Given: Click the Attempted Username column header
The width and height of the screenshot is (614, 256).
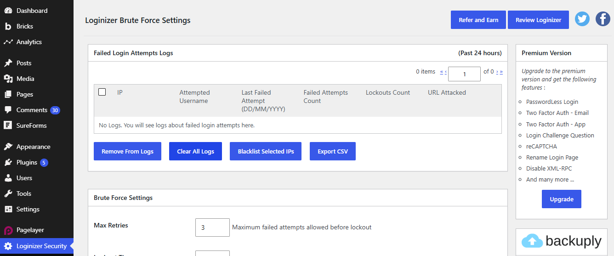Looking at the screenshot, I should [x=194, y=97].
